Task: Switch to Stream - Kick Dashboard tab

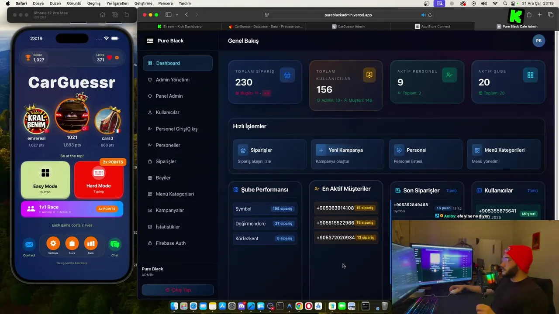Action: 179,27
